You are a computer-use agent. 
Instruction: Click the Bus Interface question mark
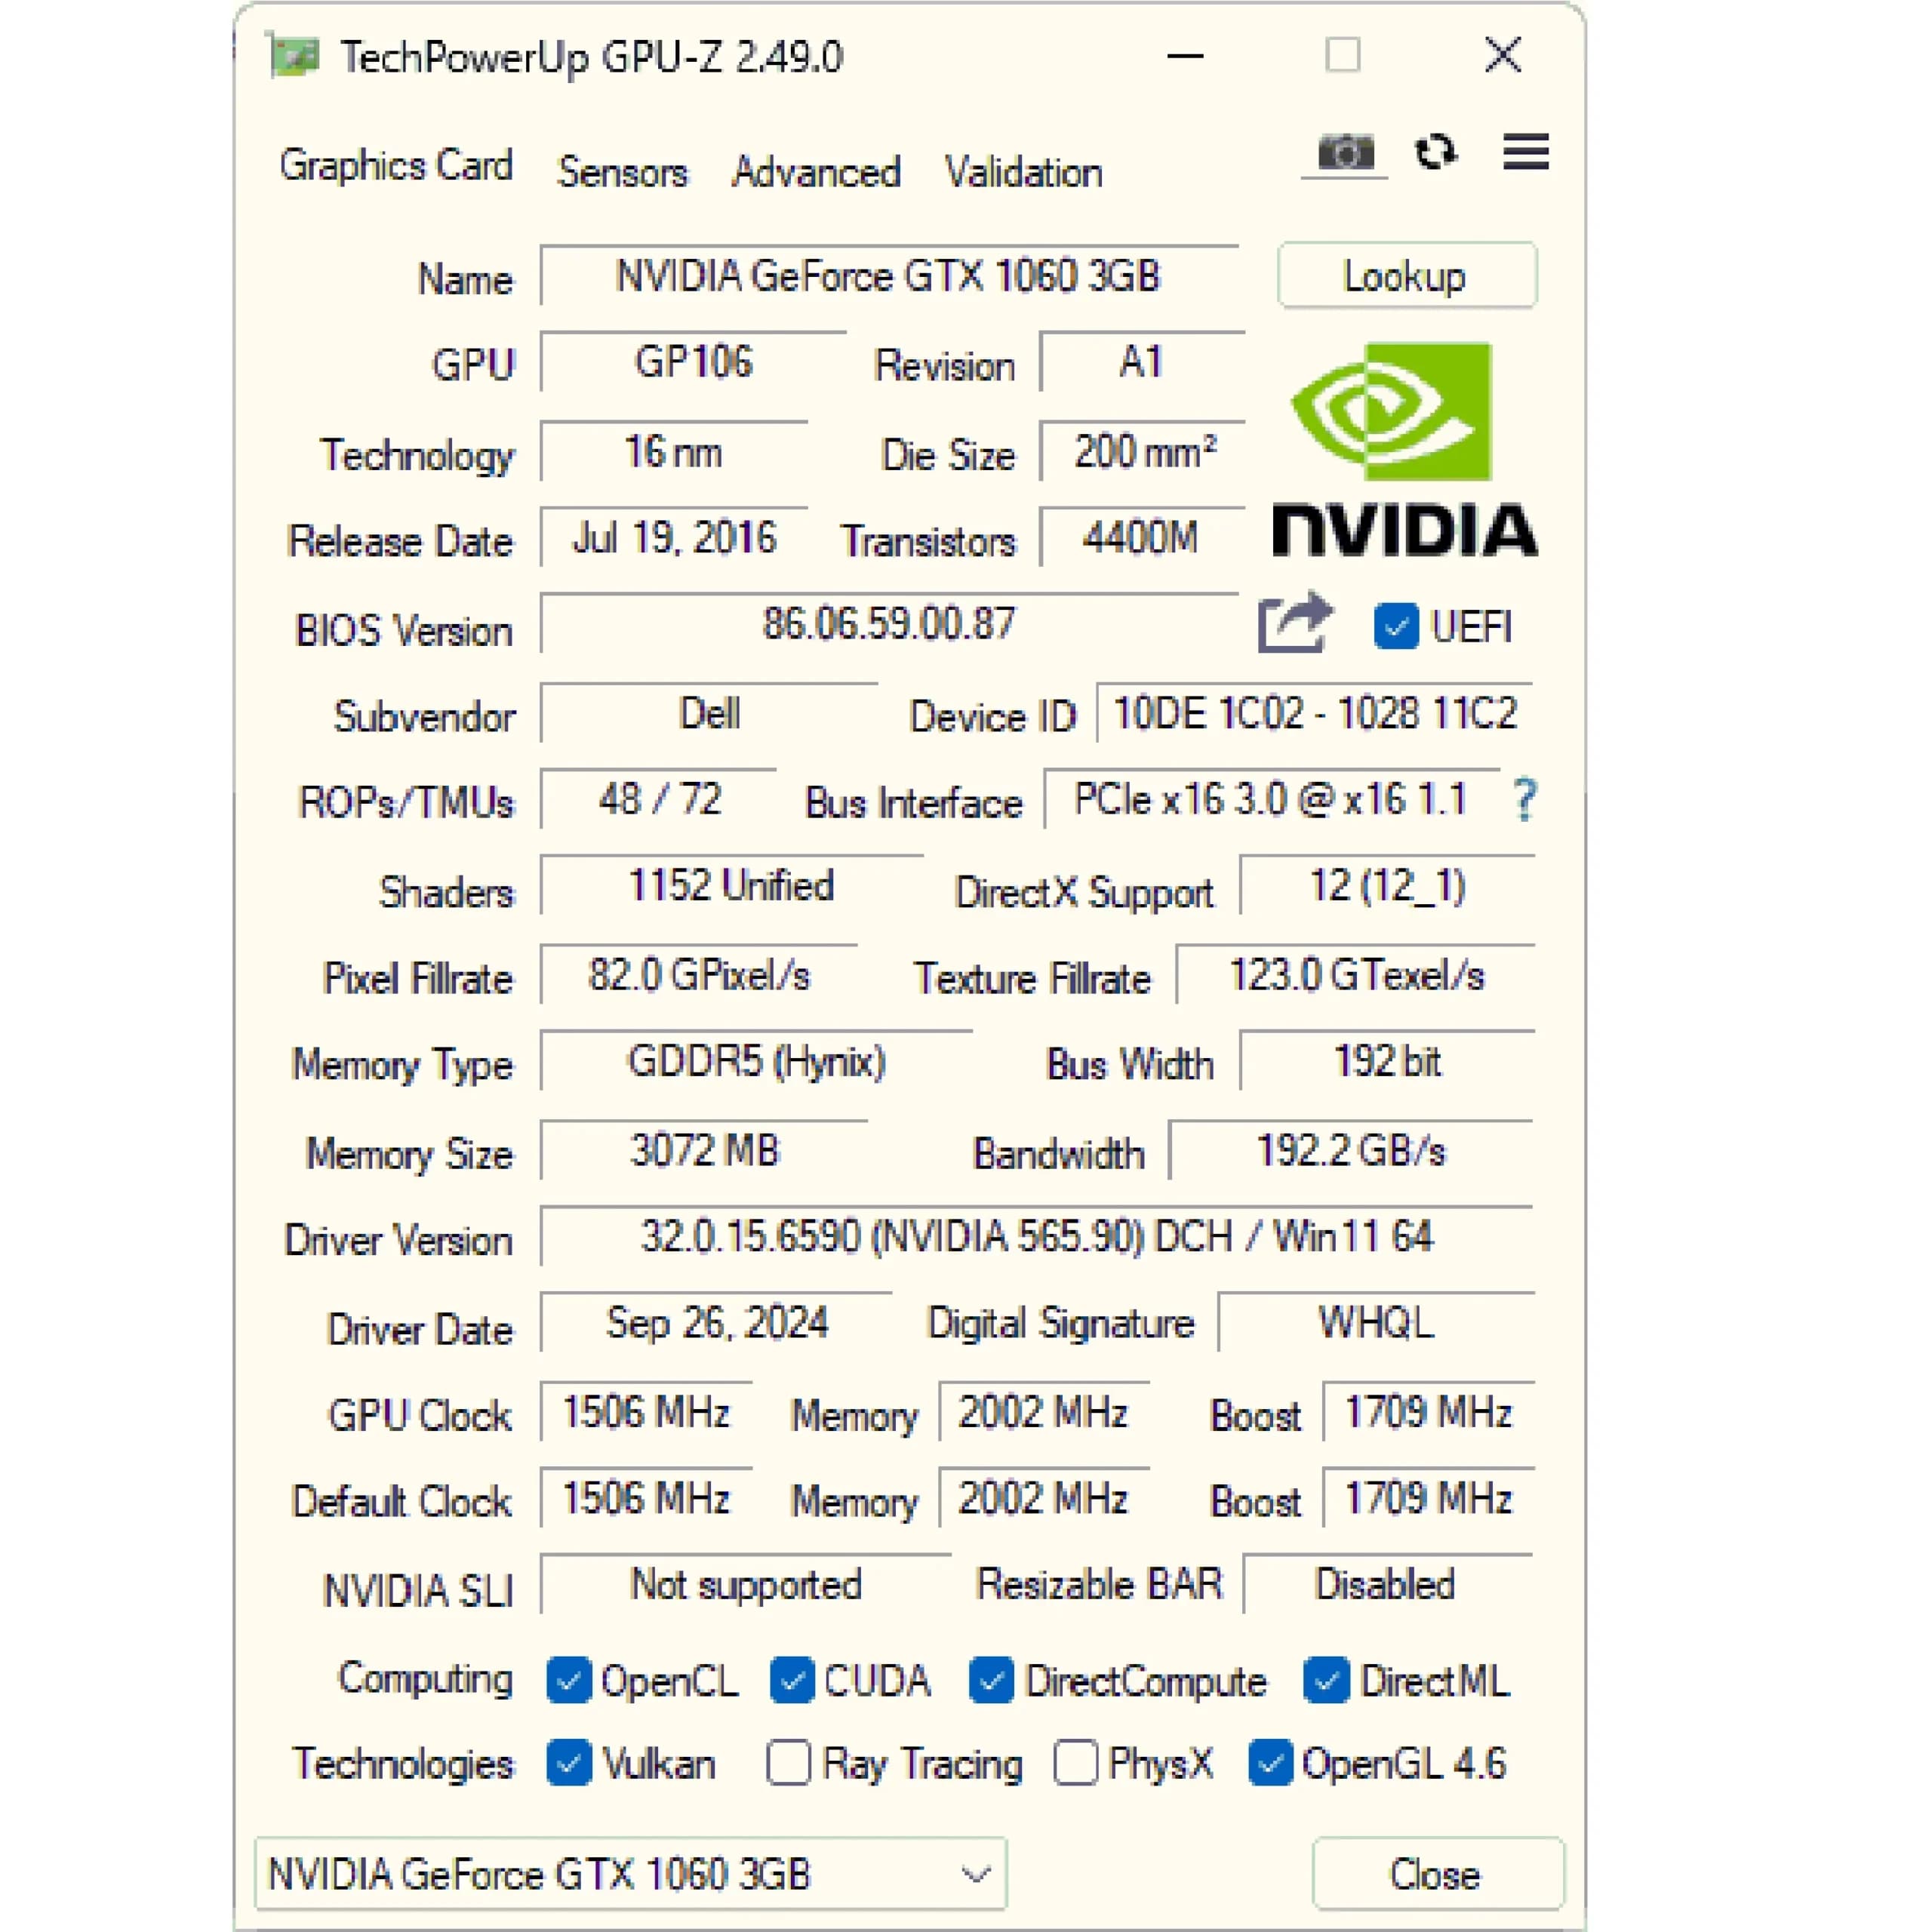tap(1525, 800)
